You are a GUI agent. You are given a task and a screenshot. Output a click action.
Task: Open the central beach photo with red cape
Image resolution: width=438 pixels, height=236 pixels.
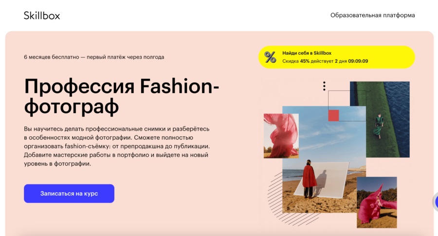pos(324,159)
